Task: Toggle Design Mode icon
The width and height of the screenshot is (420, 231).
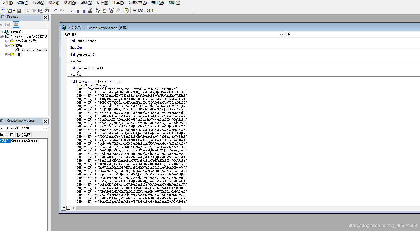Action: click(x=90, y=11)
